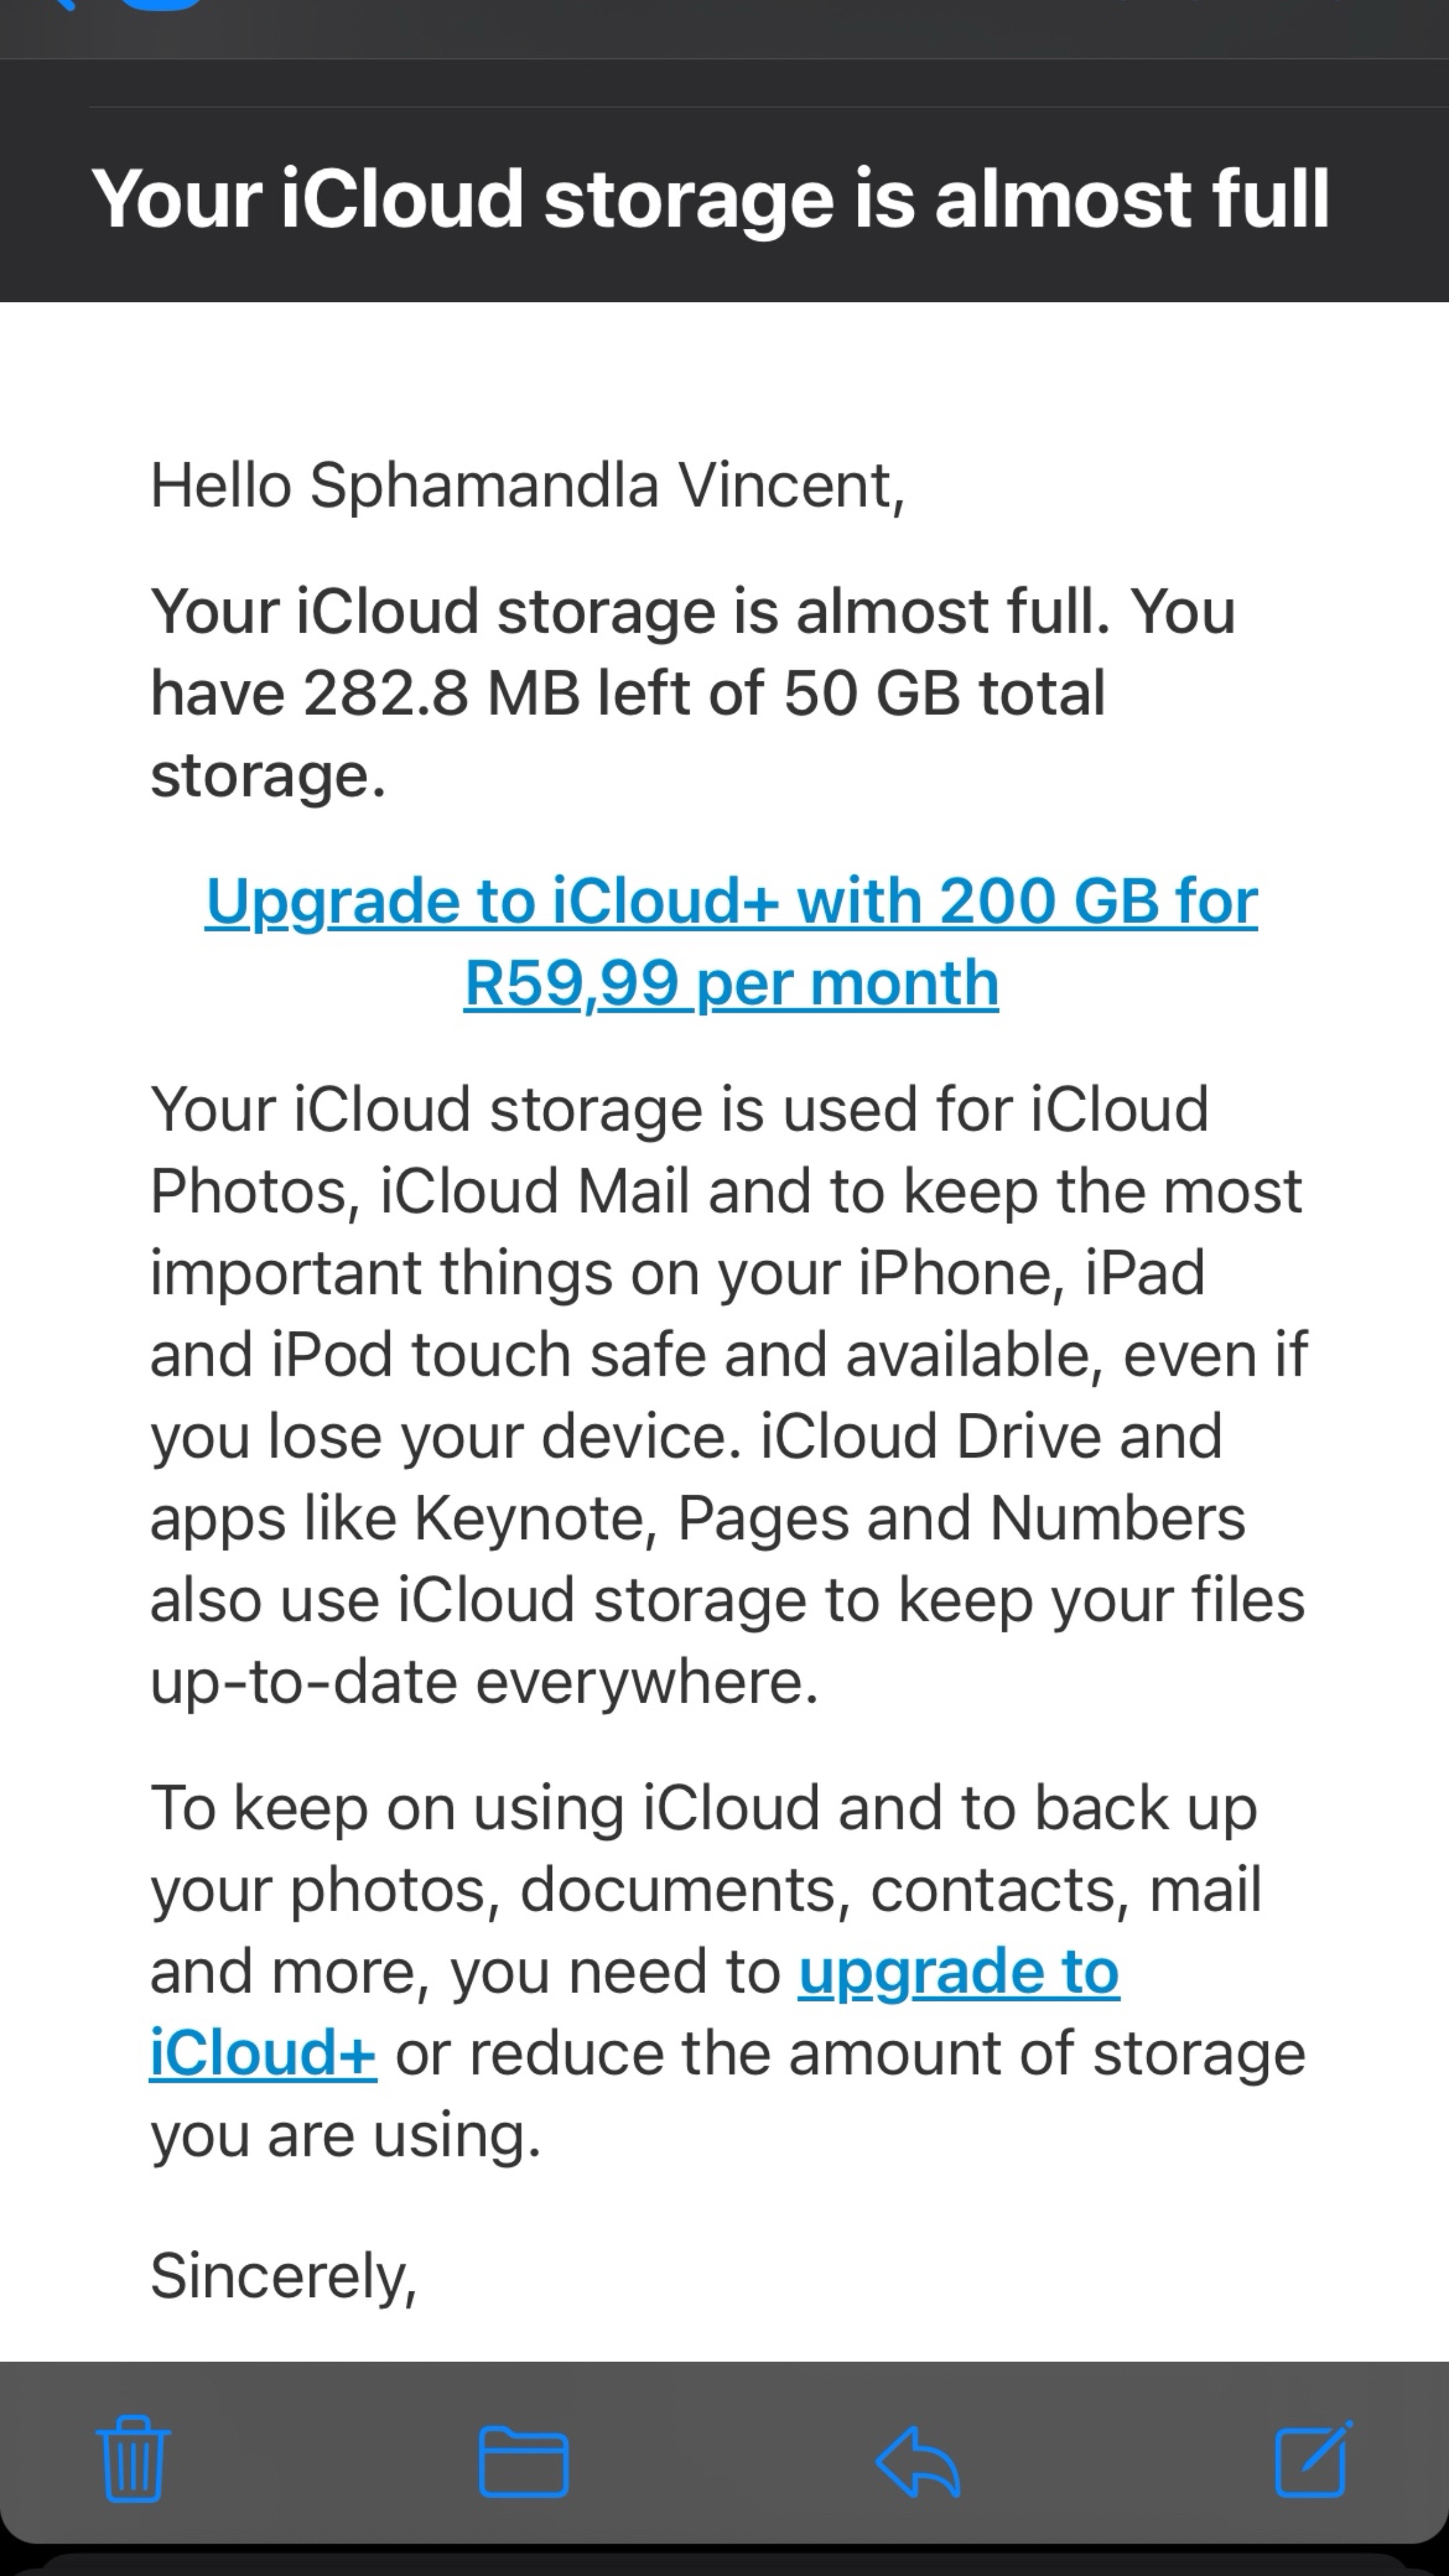Tap the "R59,99 per month" price text

pyautogui.click(x=731, y=982)
